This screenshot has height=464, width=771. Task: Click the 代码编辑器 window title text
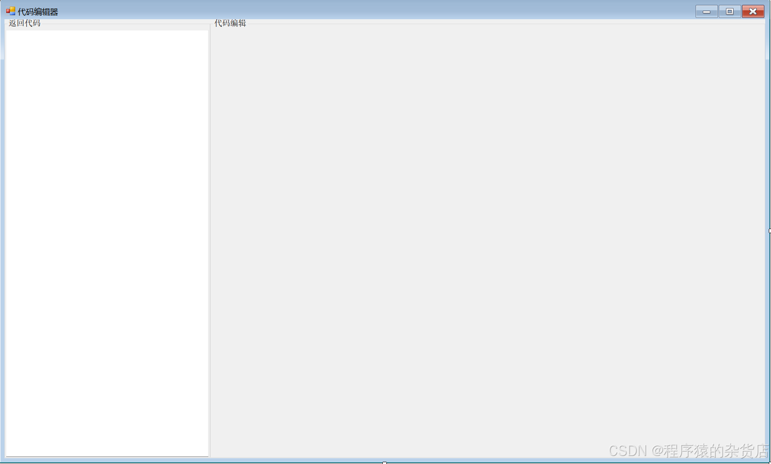pos(38,12)
